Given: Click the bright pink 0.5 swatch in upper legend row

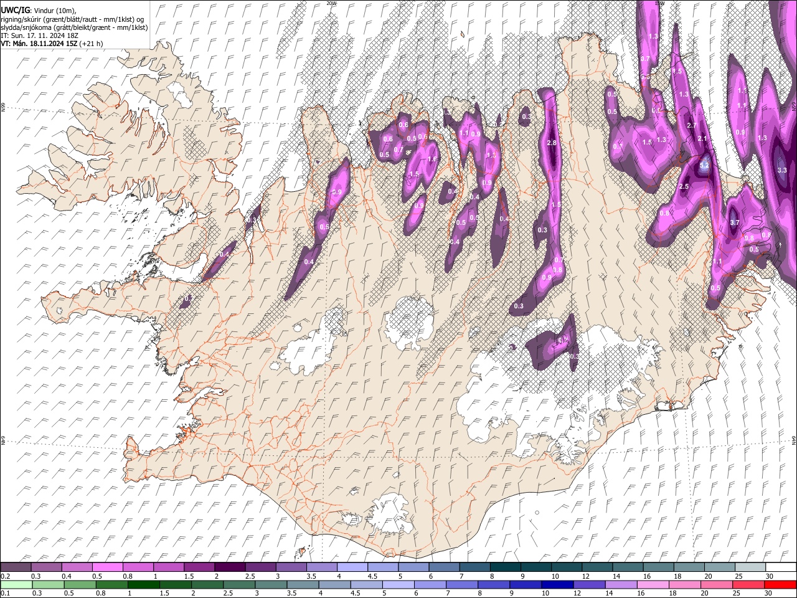Looking at the screenshot, I should coord(107,567).
